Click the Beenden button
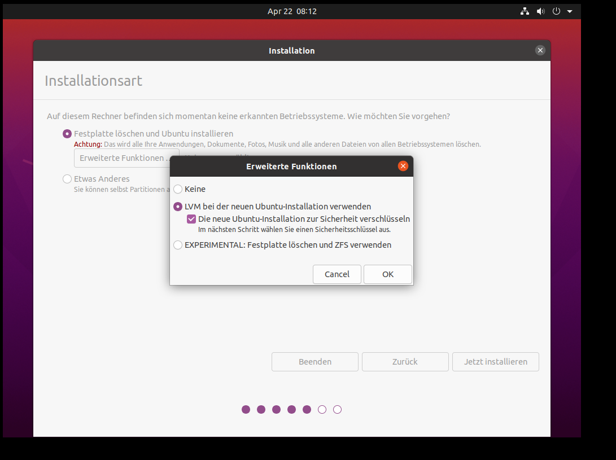 coord(315,362)
